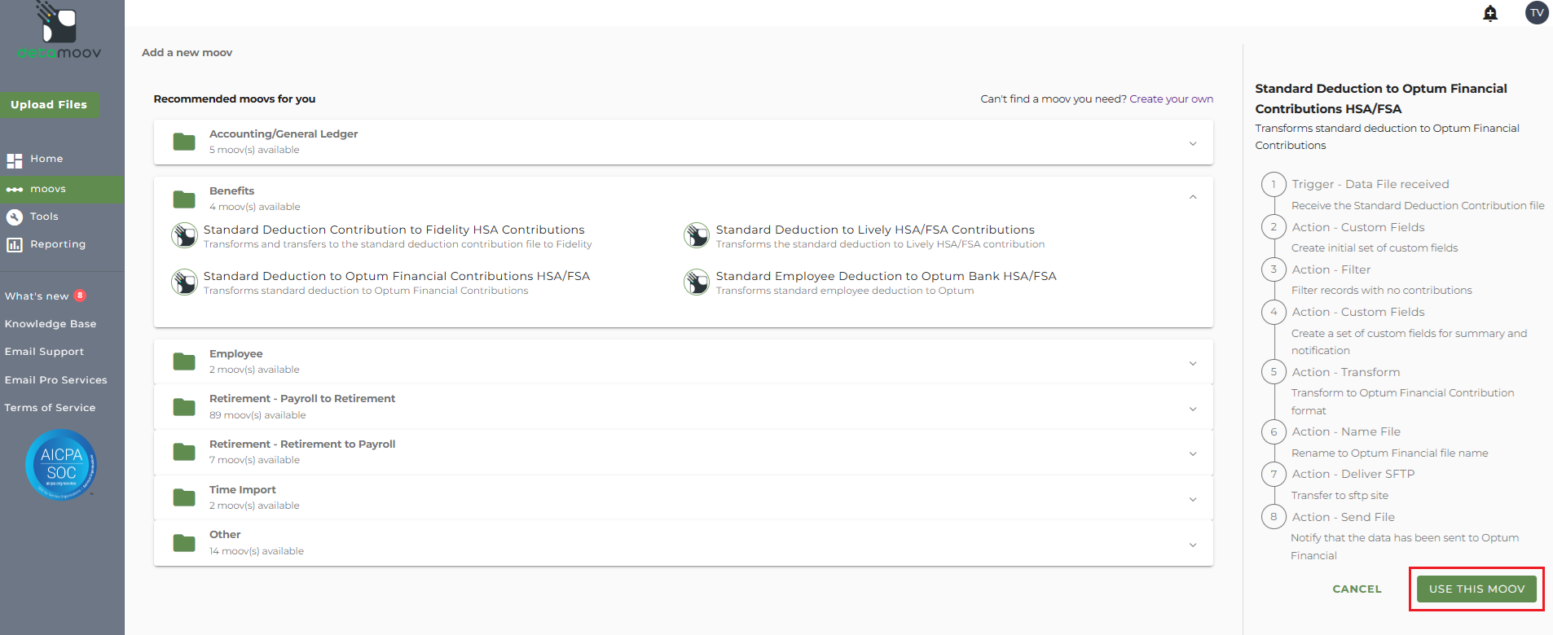
Task: Expand the Time Import category
Action: (x=1192, y=499)
